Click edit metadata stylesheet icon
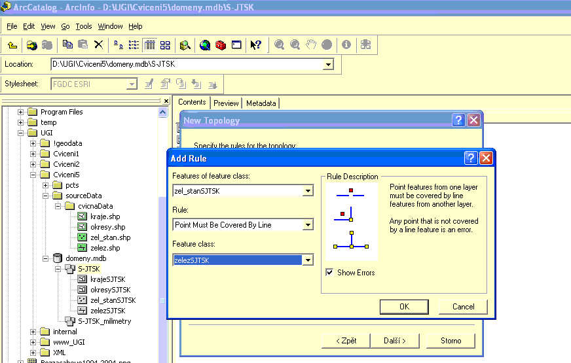 149,84
